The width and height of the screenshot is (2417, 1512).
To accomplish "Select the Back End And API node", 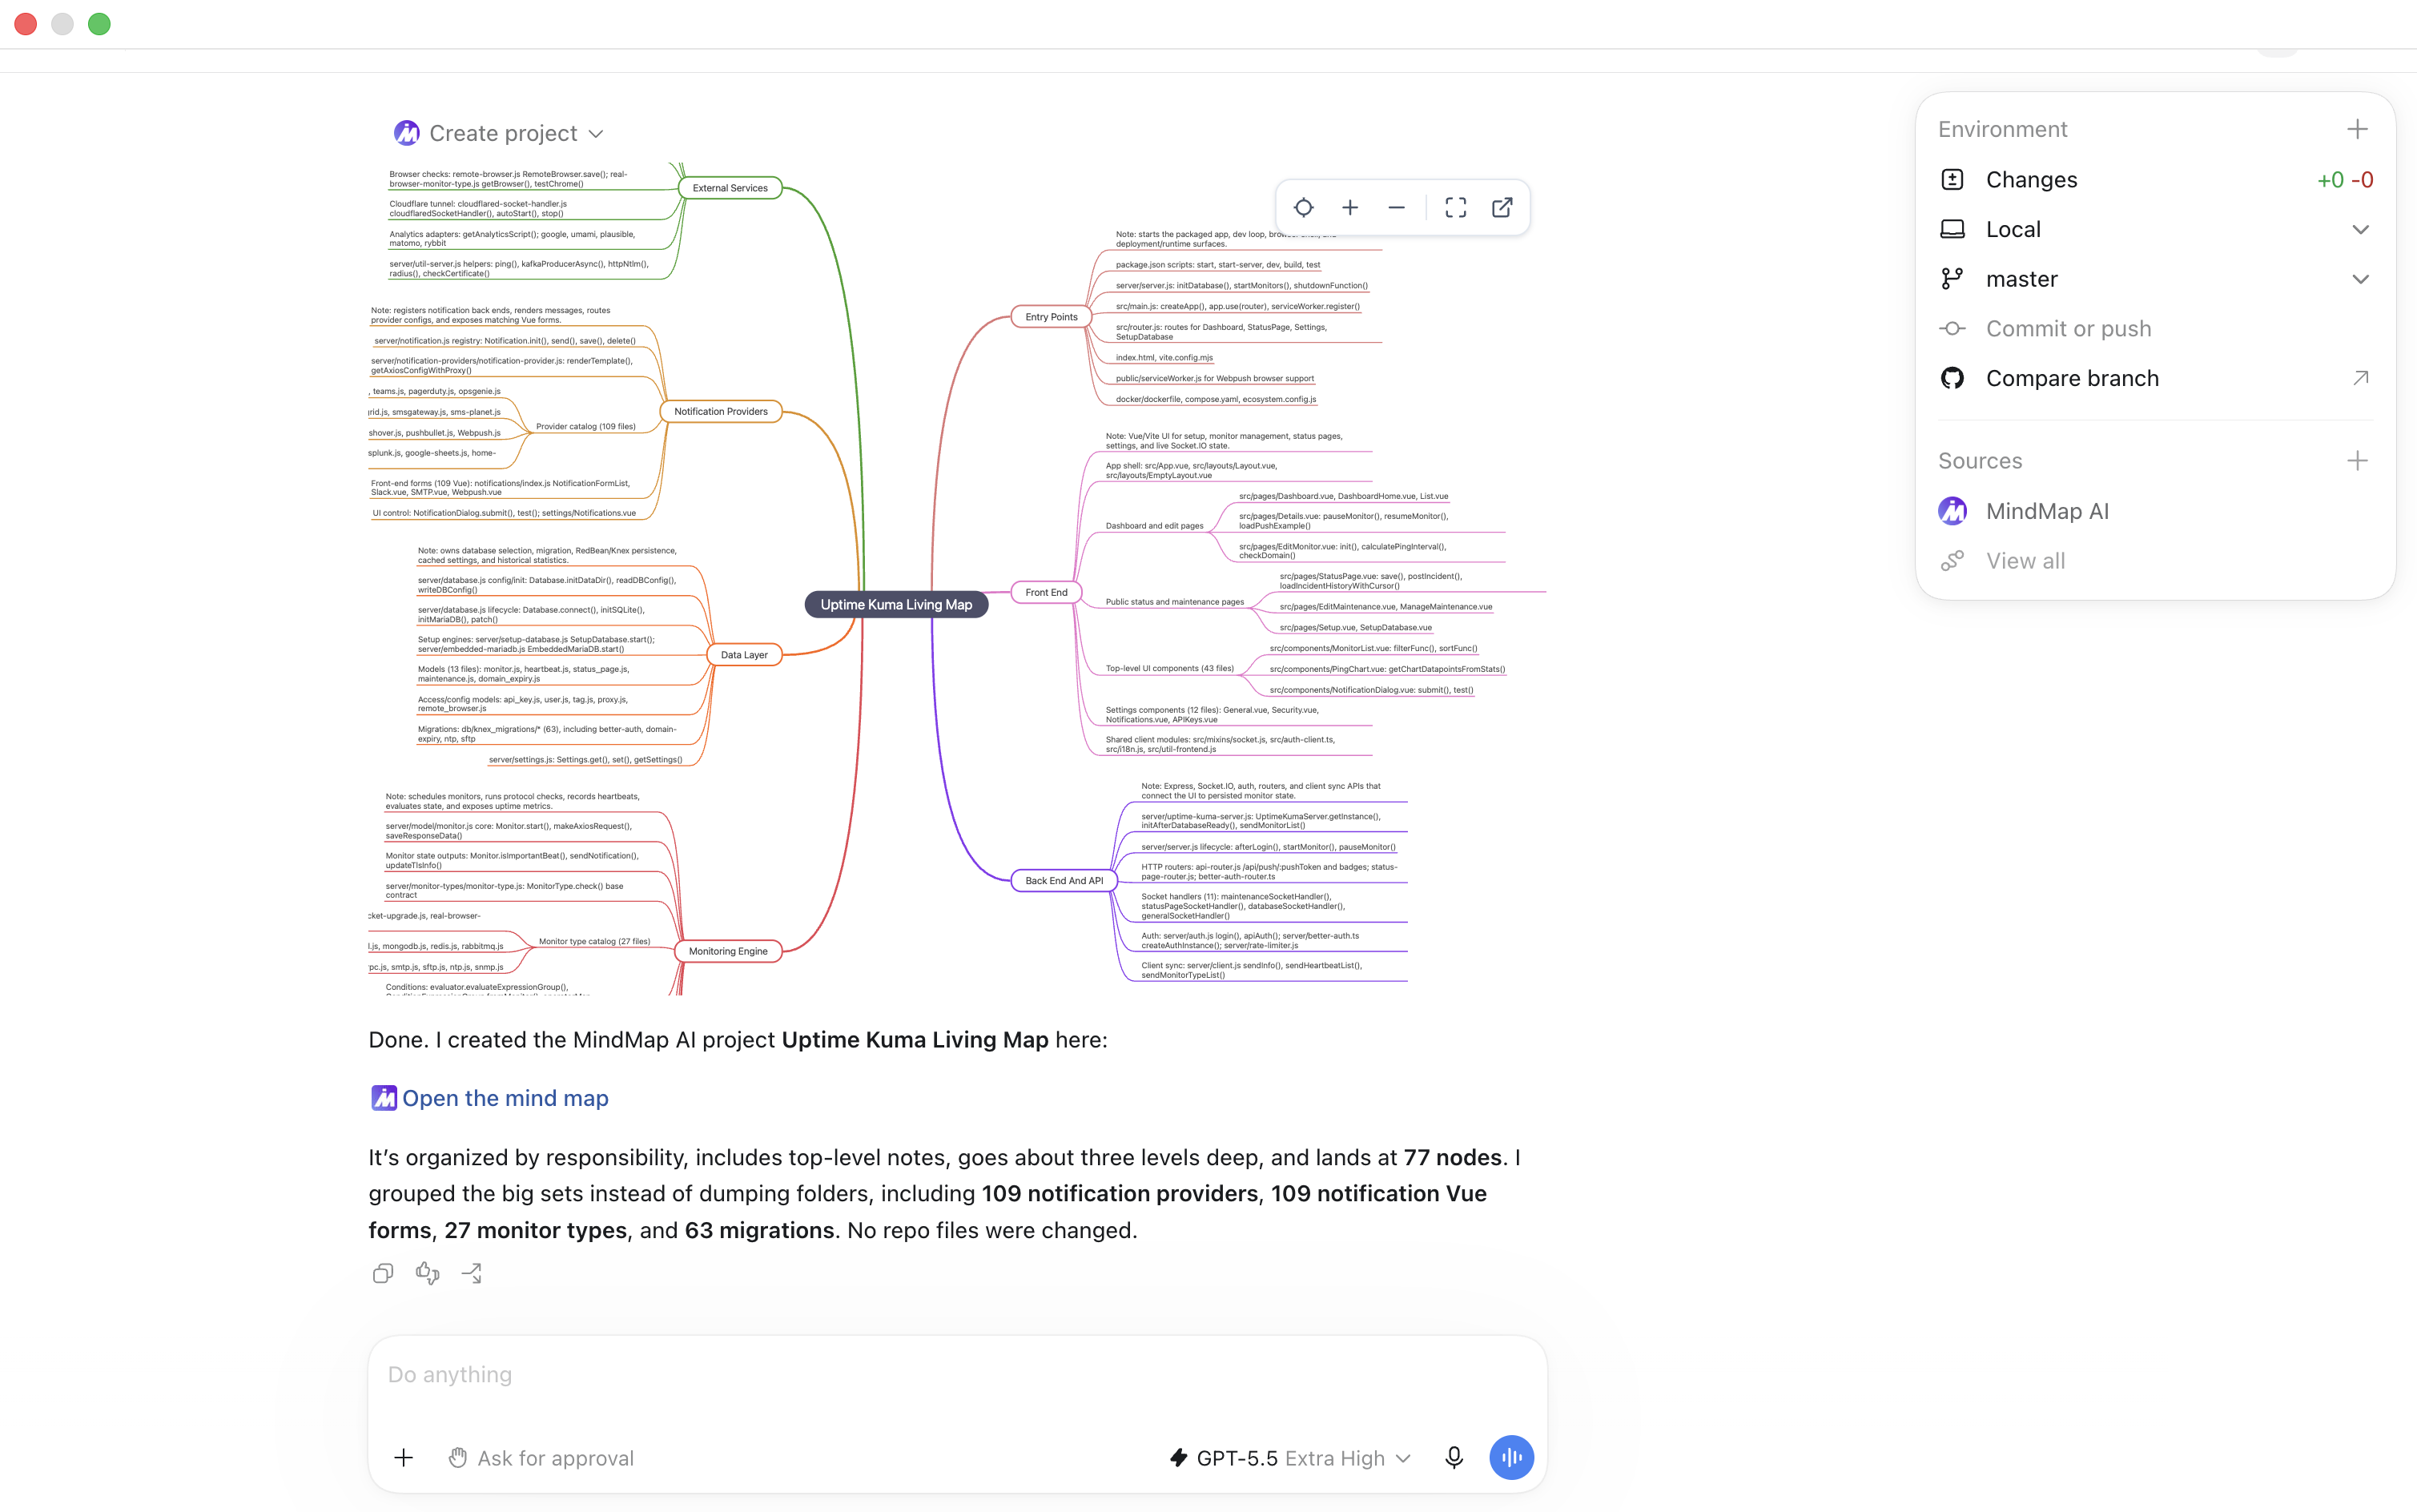I will tap(1064, 881).
